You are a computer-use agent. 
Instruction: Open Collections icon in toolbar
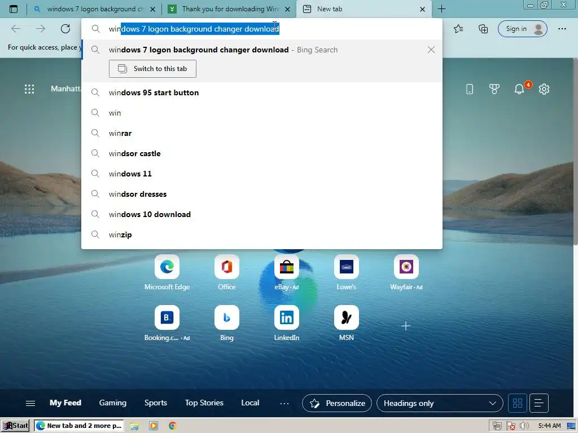click(483, 29)
